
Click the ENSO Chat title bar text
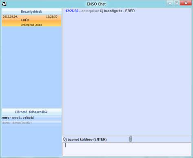(96, 4)
